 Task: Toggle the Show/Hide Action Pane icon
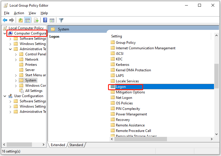[52, 20]
